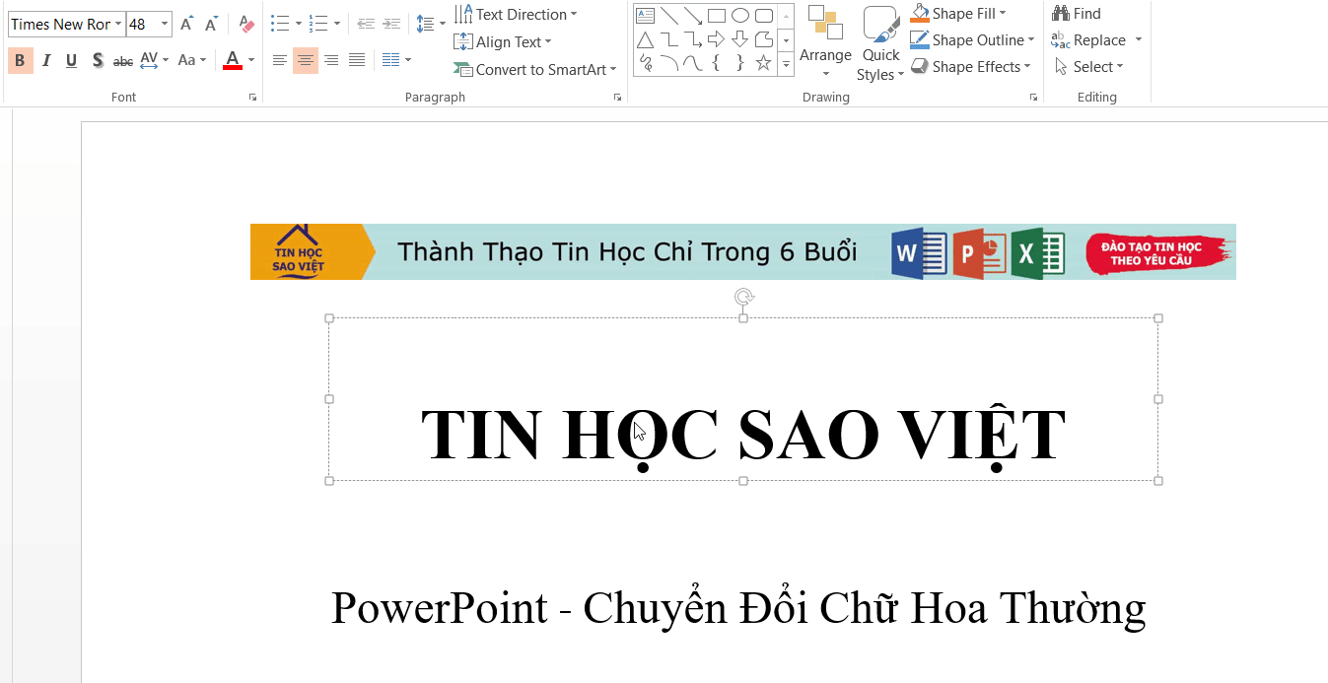
Task: Launch the Format Shape pane
Action: pos(1033,98)
